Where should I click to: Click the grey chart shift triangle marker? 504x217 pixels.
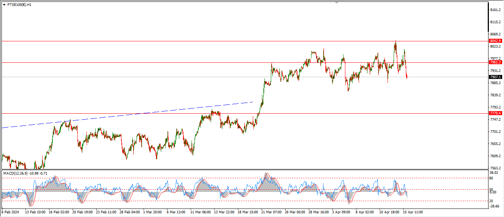pyautogui.click(x=336, y=3)
